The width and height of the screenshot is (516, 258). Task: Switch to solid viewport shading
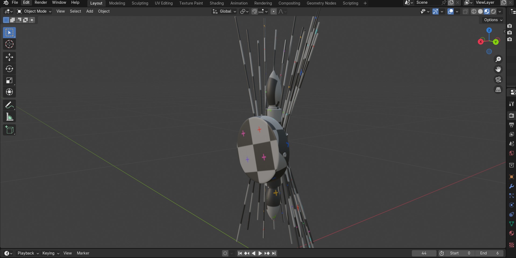480,12
